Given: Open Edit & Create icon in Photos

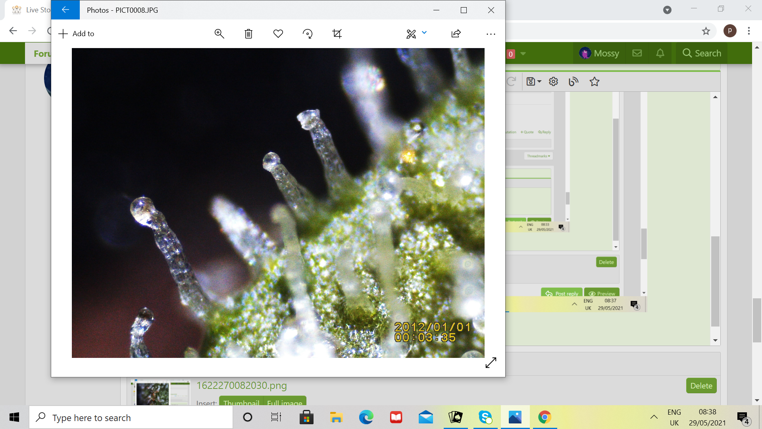Looking at the screenshot, I should (x=411, y=34).
